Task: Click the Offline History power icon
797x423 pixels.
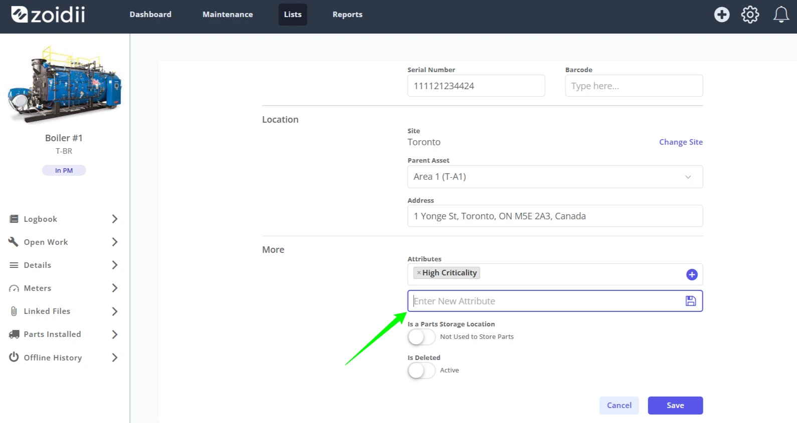Action: tap(14, 357)
